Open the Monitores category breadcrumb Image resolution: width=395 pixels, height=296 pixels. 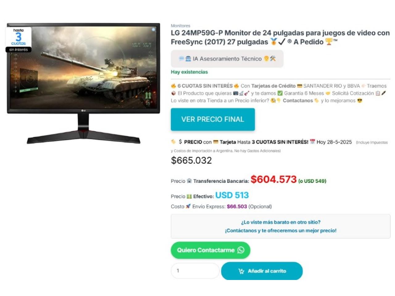(x=181, y=26)
